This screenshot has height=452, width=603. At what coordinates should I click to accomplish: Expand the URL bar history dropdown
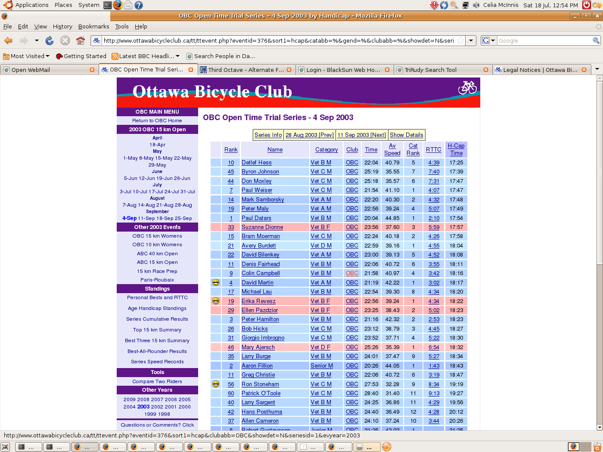click(x=471, y=40)
